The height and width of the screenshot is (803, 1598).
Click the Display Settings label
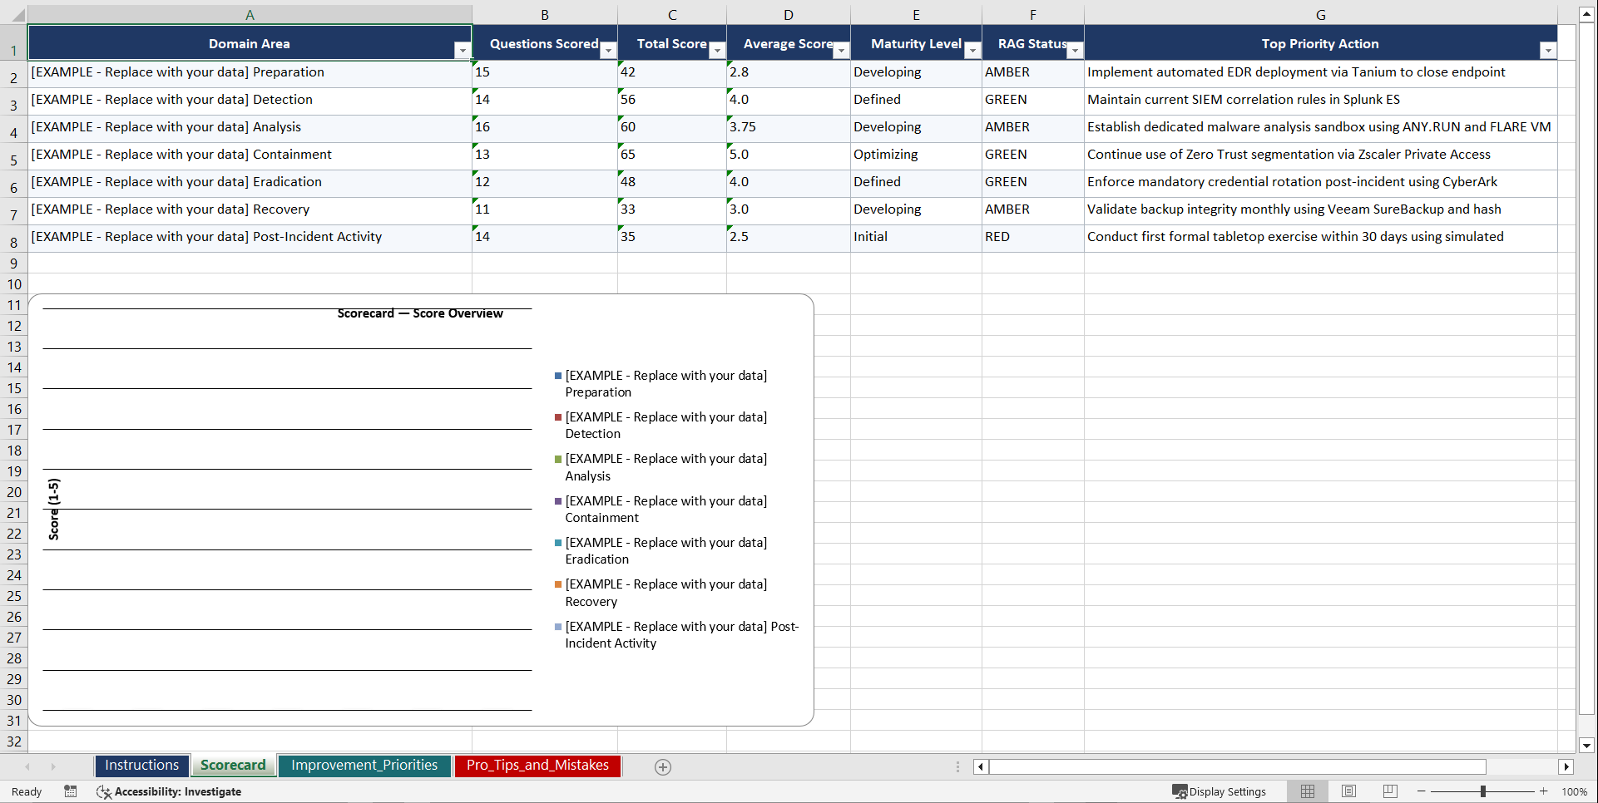[1229, 791]
